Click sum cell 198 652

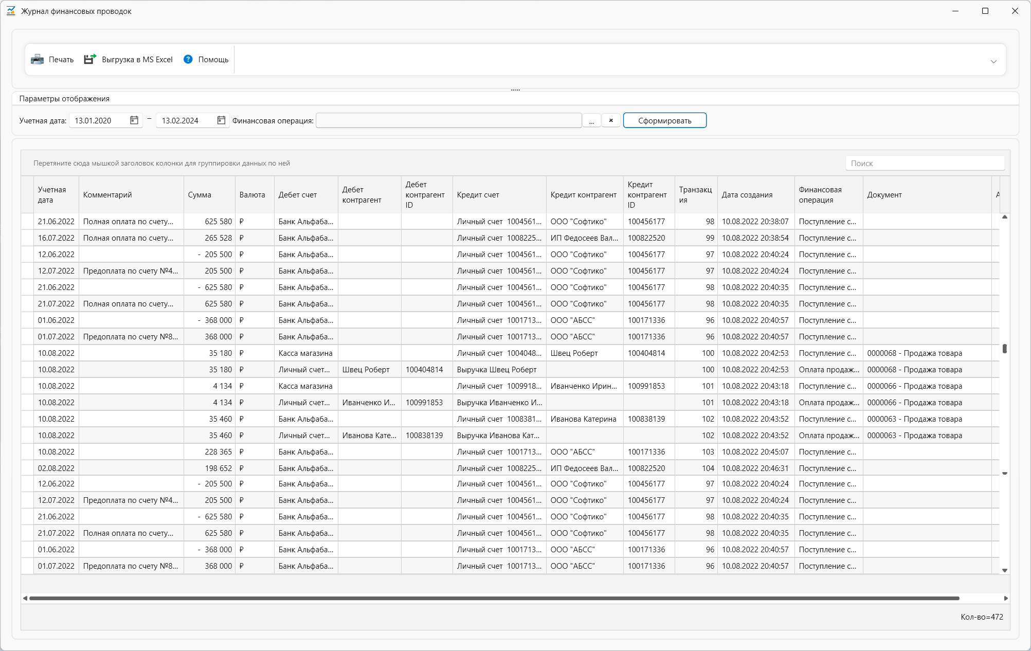click(209, 468)
